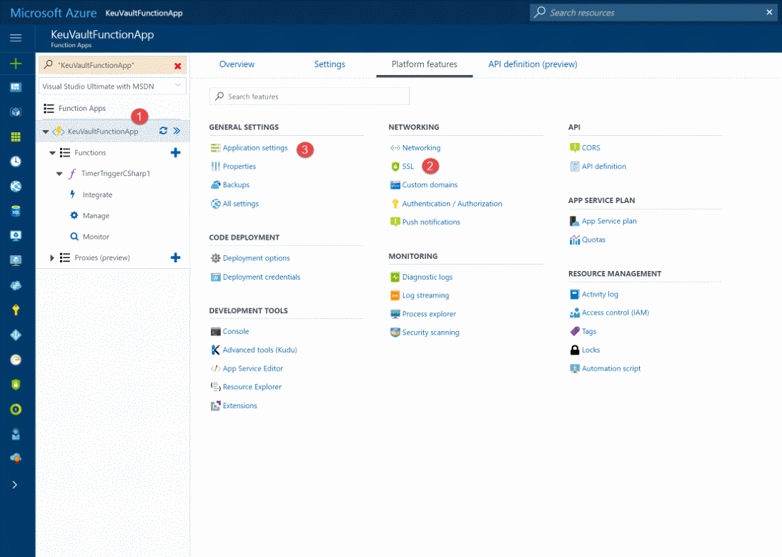The width and height of the screenshot is (782, 557).
Task: Add a new proxy with the Proxies plus icon
Action: (176, 257)
